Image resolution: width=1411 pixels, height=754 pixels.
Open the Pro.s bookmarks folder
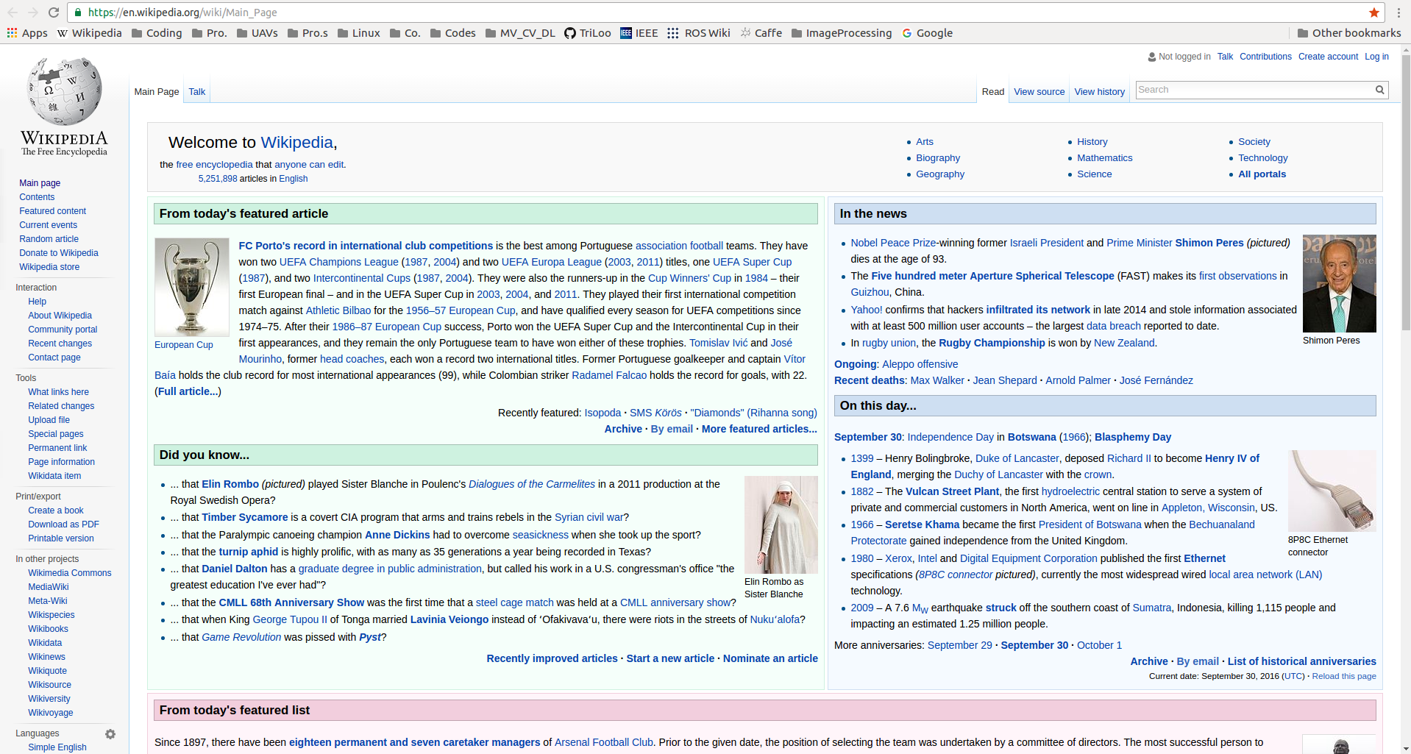pyautogui.click(x=308, y=33)
